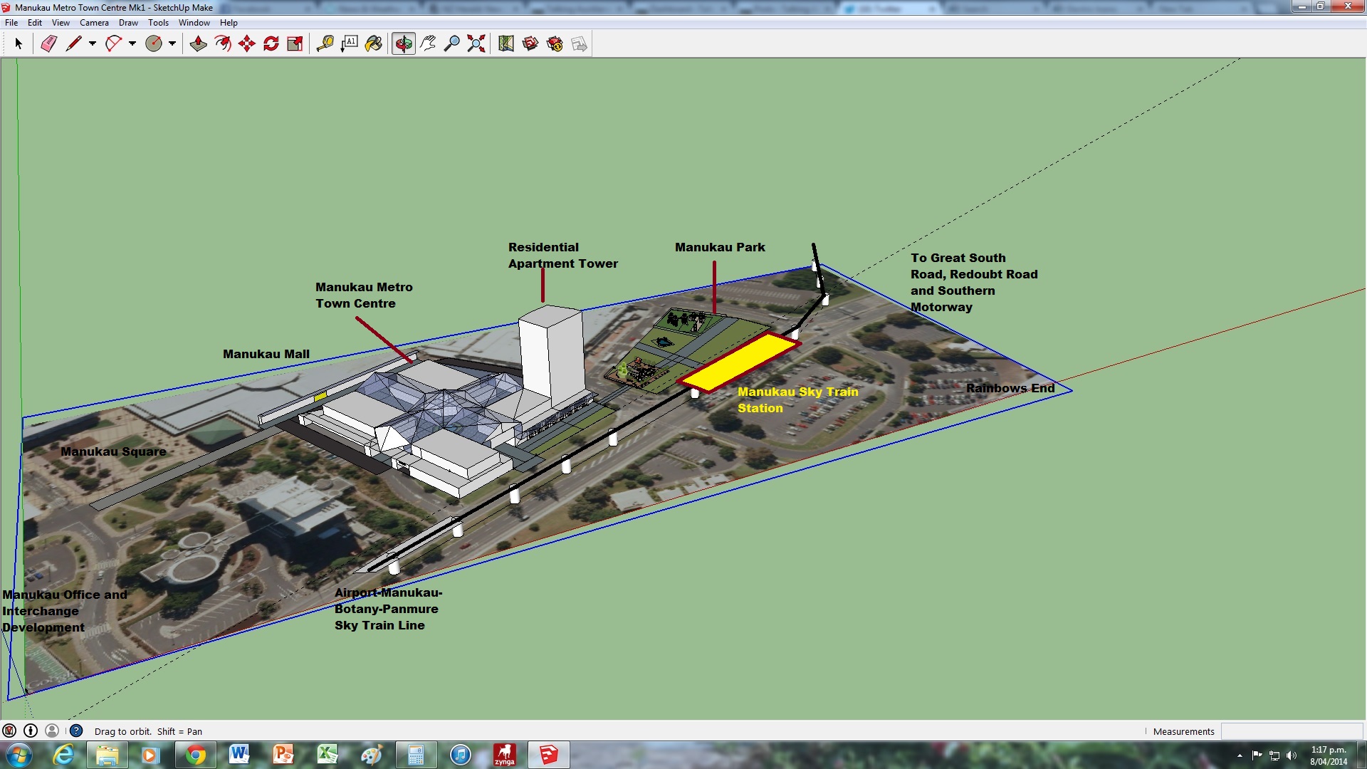Expand the Arc tool dropdown arrow
This screenshot has height=769, width=1367.
point(132,44)
